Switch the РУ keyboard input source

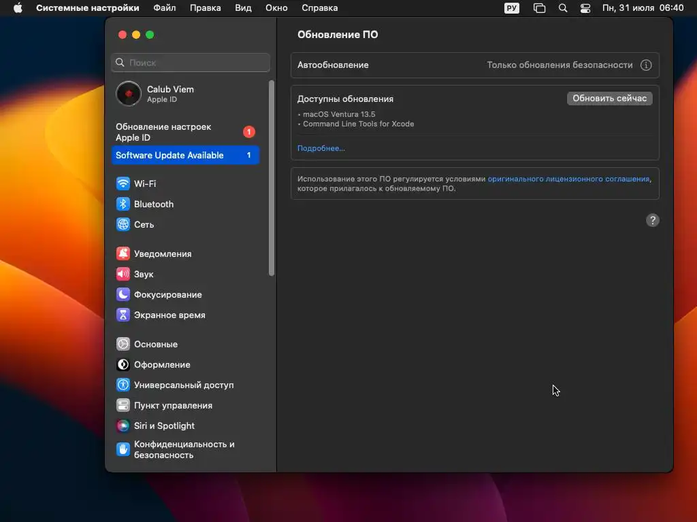(x=512, y=8)
